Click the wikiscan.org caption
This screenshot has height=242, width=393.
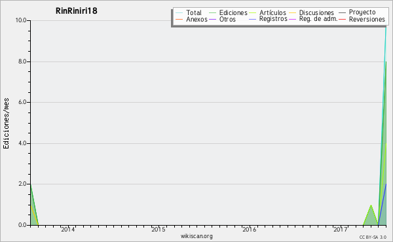click(x=196, y=236)
